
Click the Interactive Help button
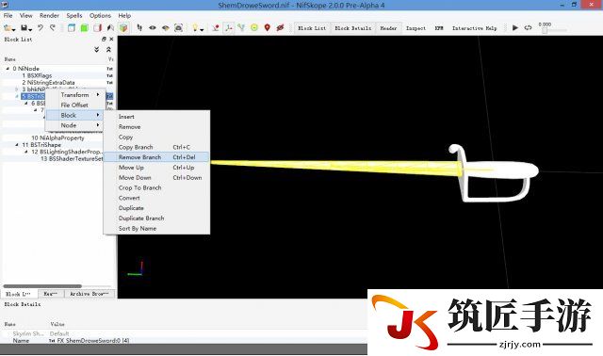point(474,28)
